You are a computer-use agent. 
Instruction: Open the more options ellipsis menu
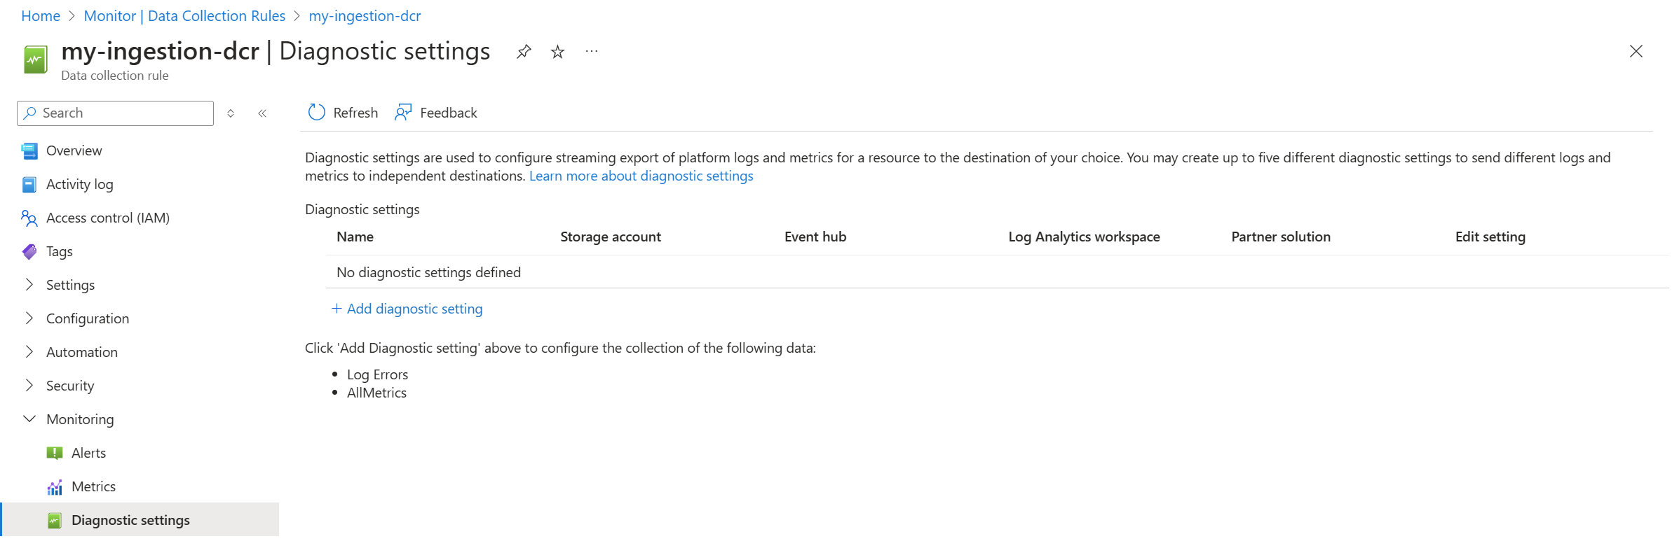pyautogui.click(x=592, y=52)
